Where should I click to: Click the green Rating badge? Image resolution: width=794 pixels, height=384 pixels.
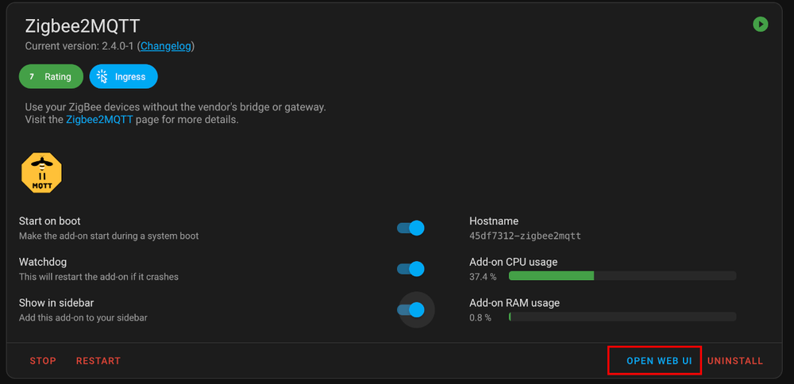pos(51,77)
